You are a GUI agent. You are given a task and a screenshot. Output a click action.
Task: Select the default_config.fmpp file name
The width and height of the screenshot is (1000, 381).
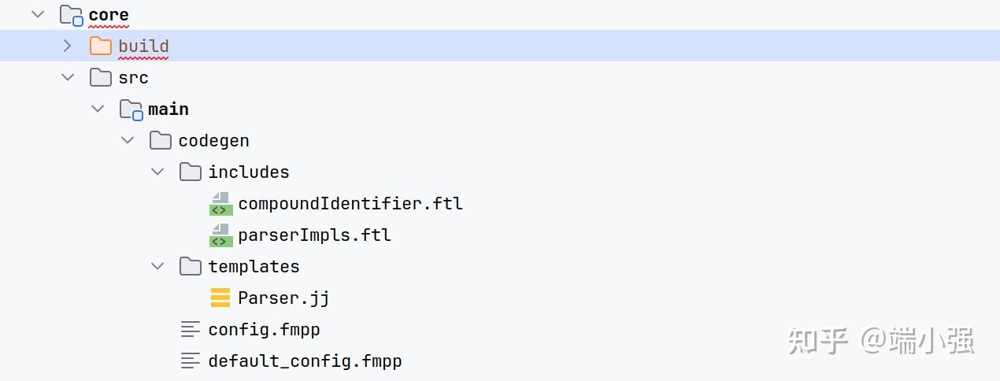click(305, 361)
